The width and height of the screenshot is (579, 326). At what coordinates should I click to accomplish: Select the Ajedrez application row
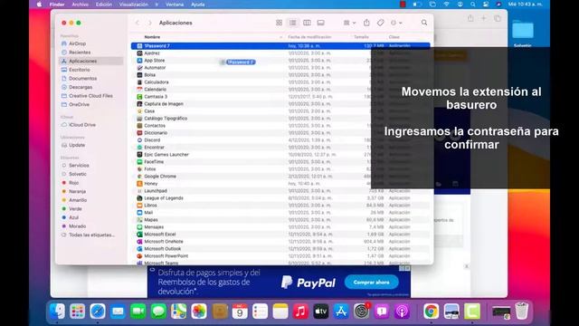coord(280,53)
